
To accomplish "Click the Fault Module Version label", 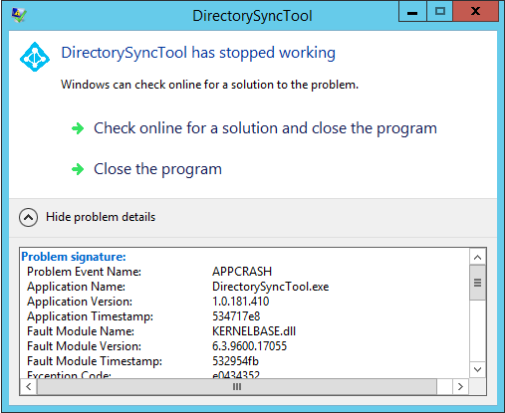I will 85,346.
